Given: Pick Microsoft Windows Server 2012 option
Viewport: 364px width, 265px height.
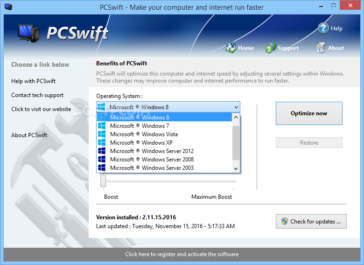Looking at the screenshot, I should (x=164, y=151).
